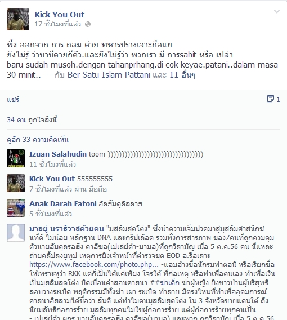Open Izuan Salahudin's profile name link
Screen dimensions: 287x320
coord(58,154)
